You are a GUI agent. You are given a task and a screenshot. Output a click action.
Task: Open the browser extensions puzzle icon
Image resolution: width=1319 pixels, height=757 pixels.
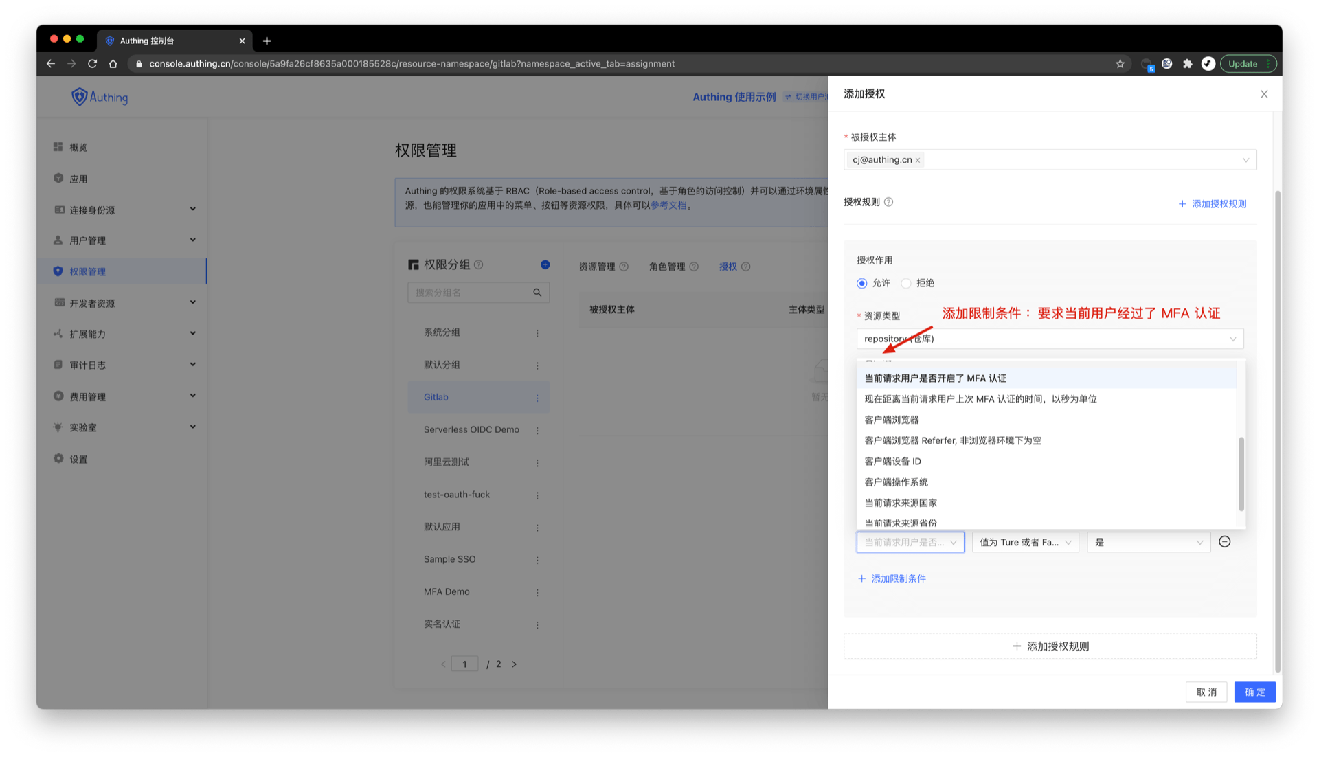tap(1187, 64)
